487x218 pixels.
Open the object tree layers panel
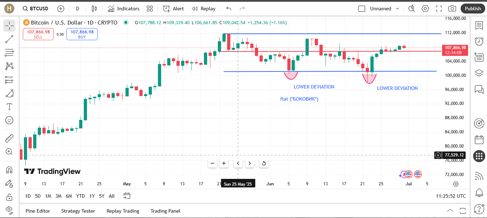point(479,73)
